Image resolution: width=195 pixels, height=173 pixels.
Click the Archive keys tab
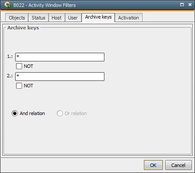point(98,17)
